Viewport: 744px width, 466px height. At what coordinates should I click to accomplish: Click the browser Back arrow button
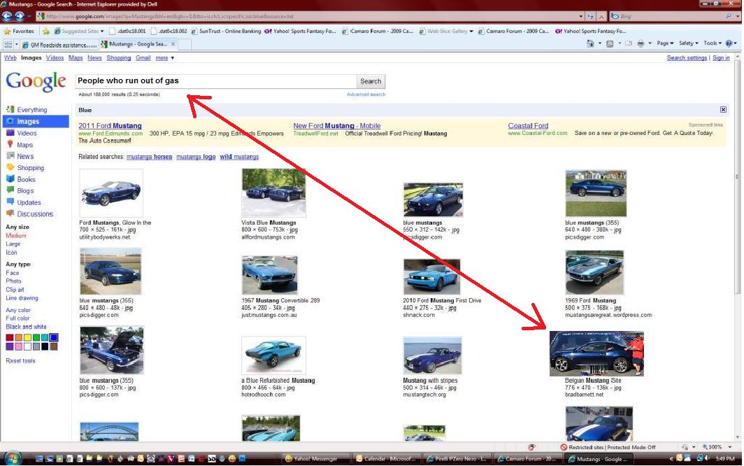[x=8, y=15]
